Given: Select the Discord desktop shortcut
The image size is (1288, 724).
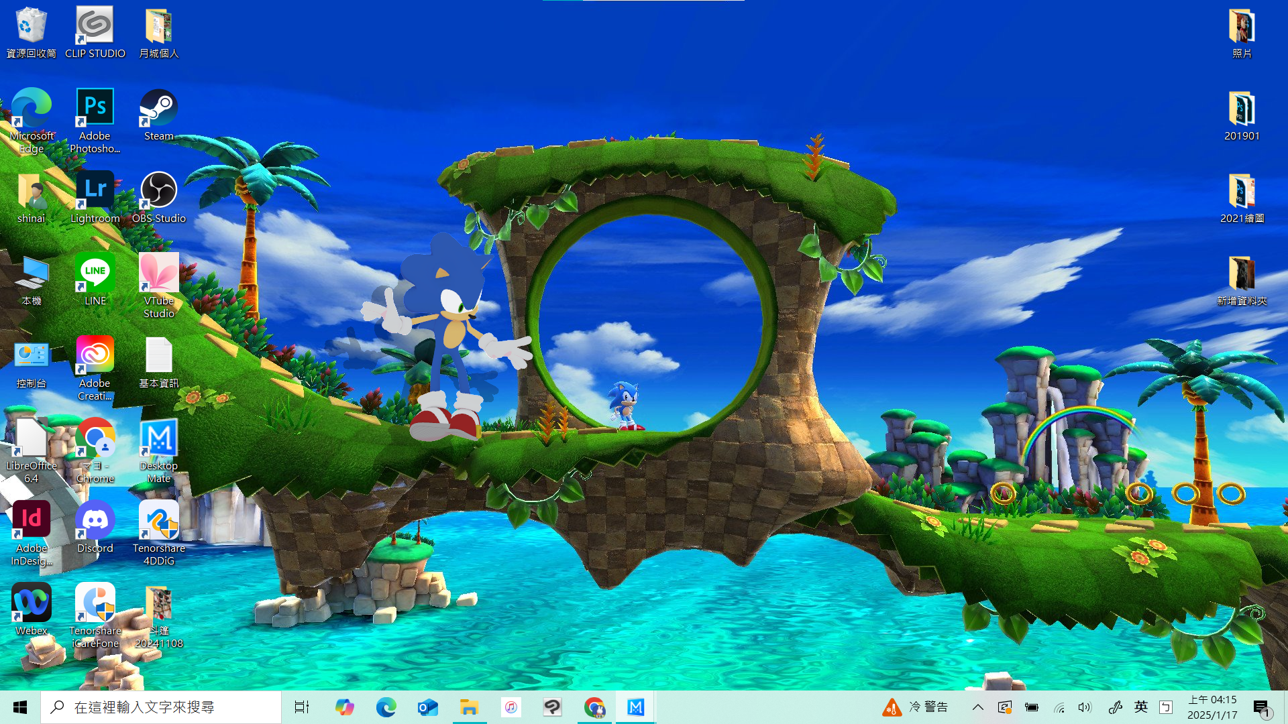Looking at the screenshot, I should (95, 528).
